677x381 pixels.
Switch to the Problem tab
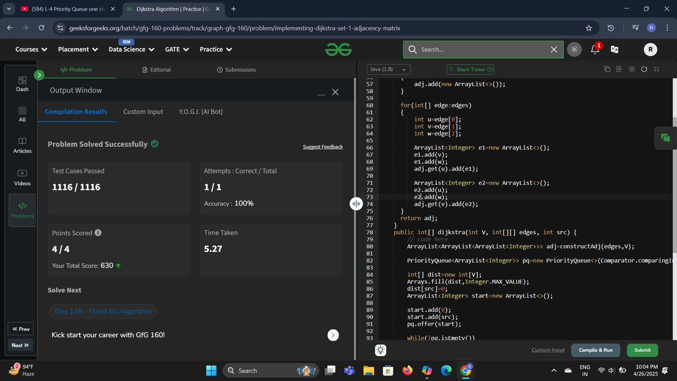[x=76, y=69]
